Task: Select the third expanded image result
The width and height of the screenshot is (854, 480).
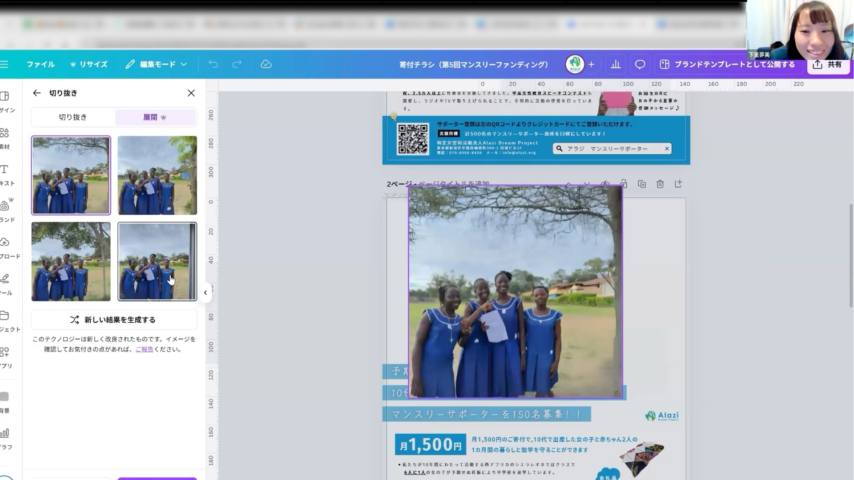Action: [x=71, y=261]
